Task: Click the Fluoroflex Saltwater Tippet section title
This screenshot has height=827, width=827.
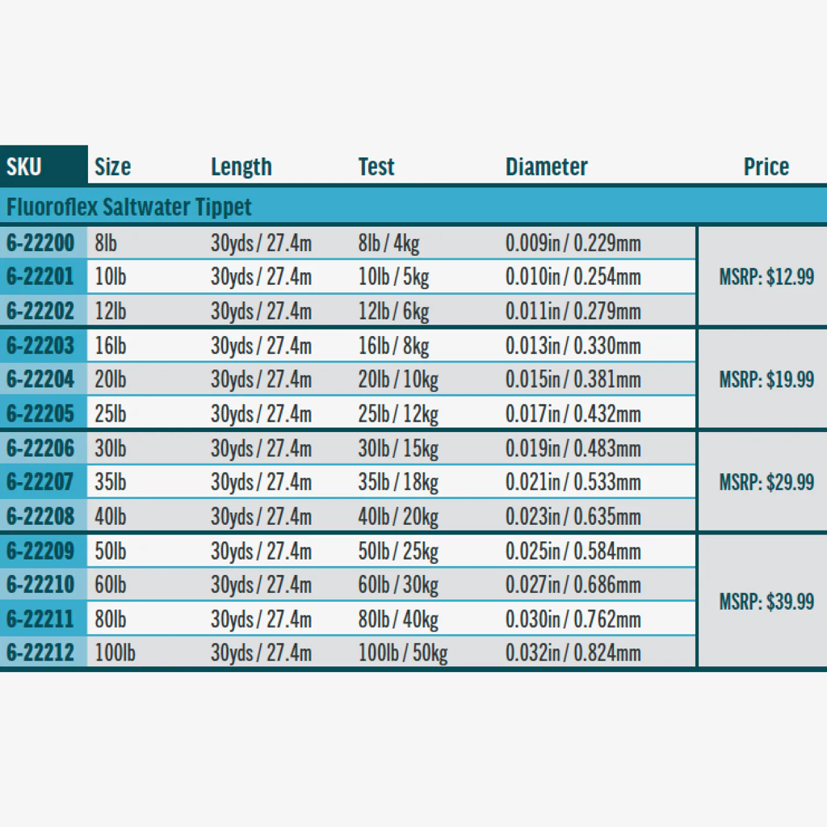Action: pos(129,207)
